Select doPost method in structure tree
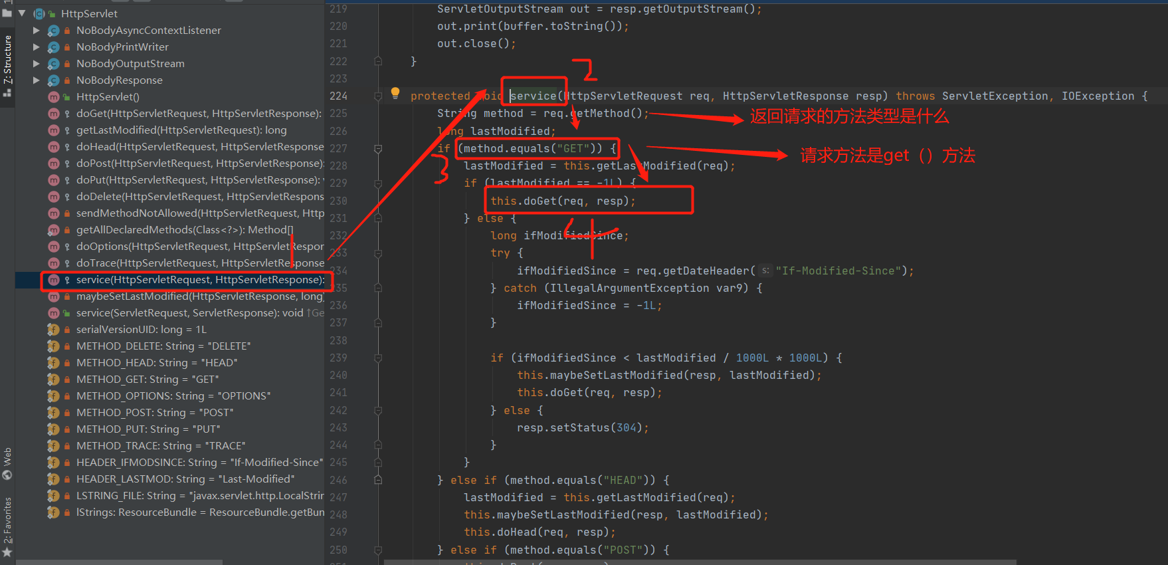Image resolution: width=1168 pixels, height=565 pixels. tap(201, 164)
